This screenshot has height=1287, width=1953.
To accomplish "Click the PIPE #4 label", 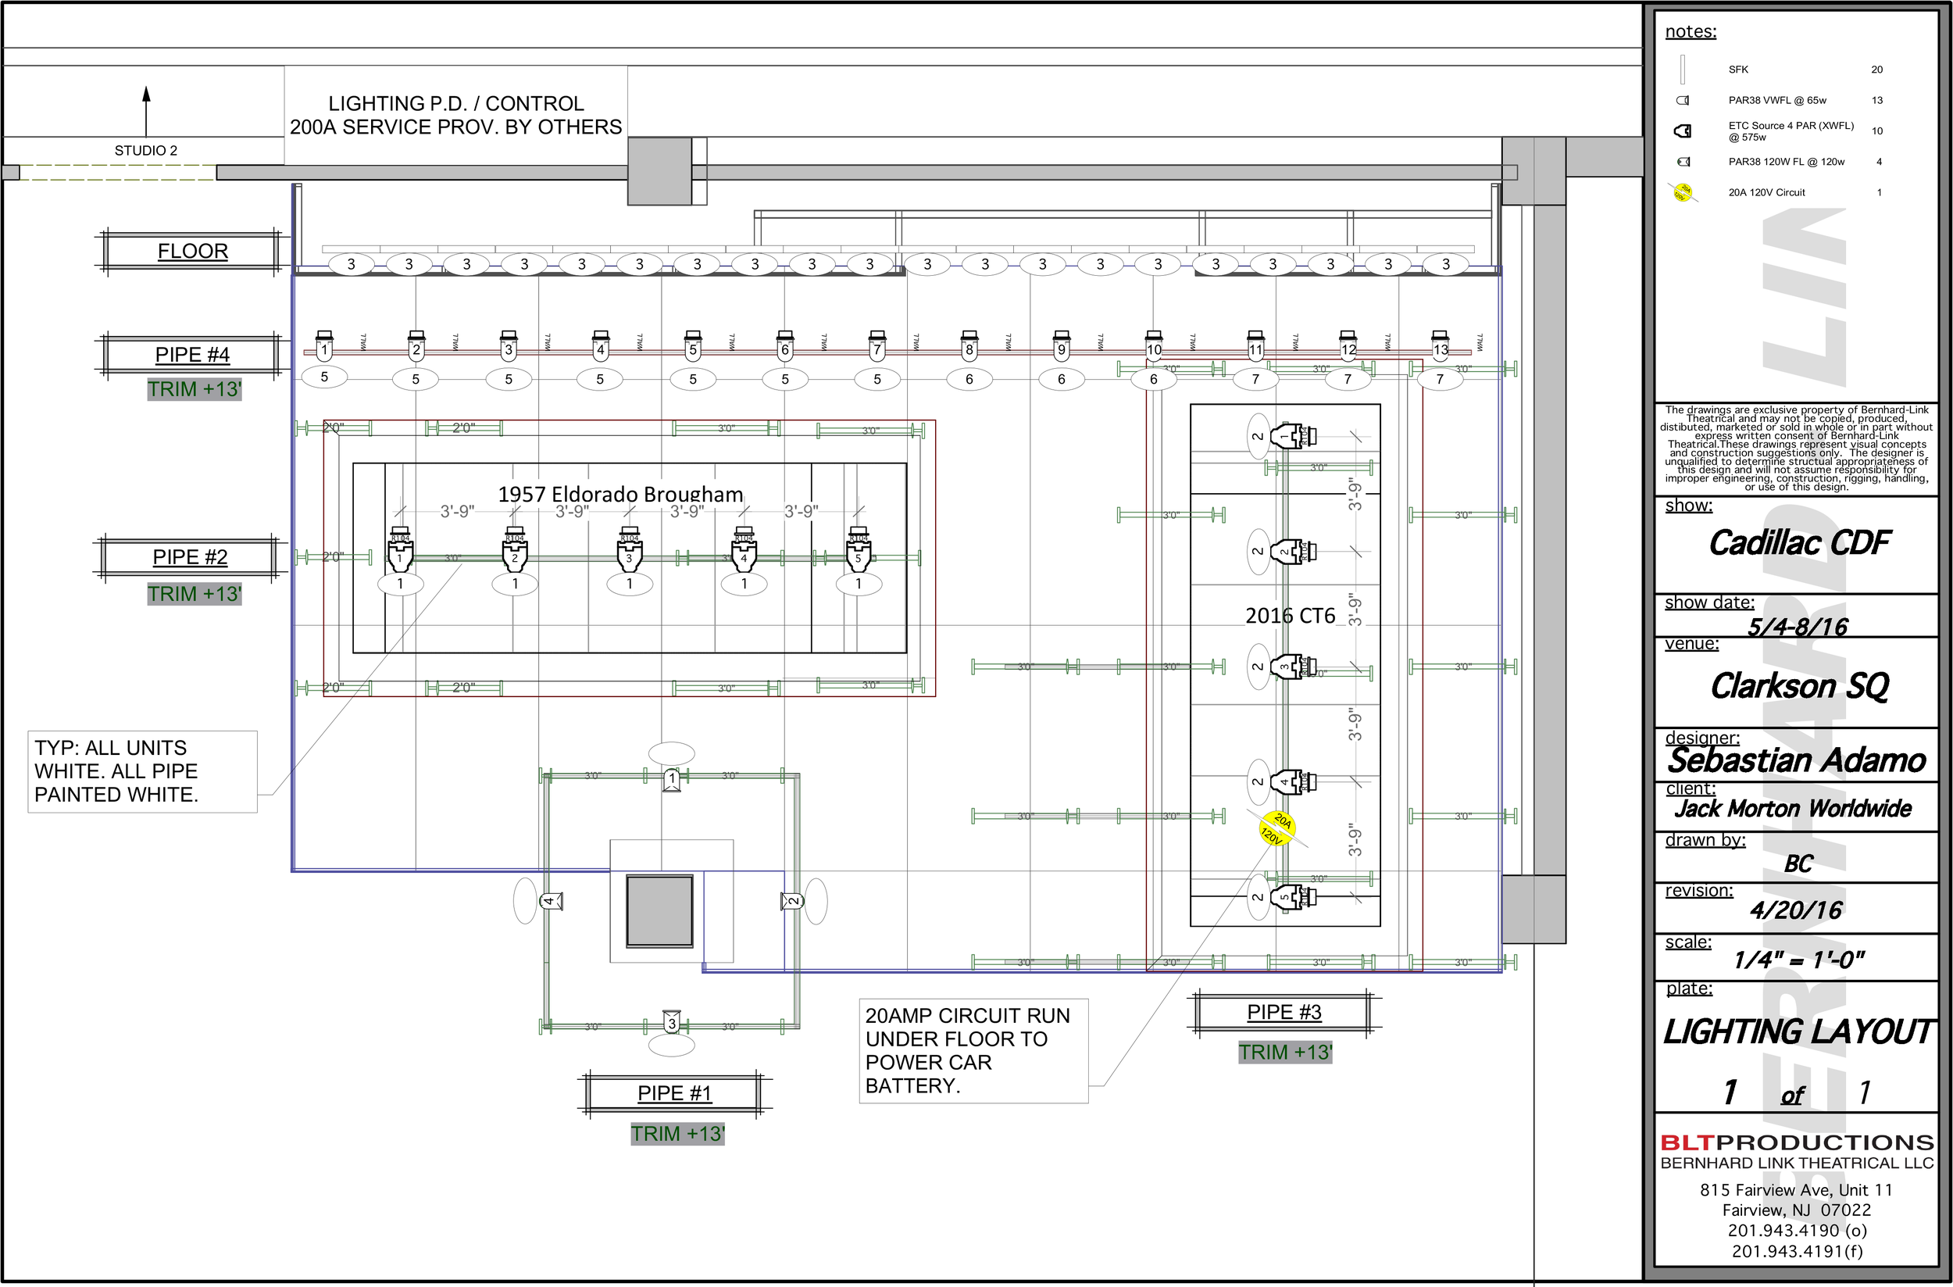I will (193, 355).
